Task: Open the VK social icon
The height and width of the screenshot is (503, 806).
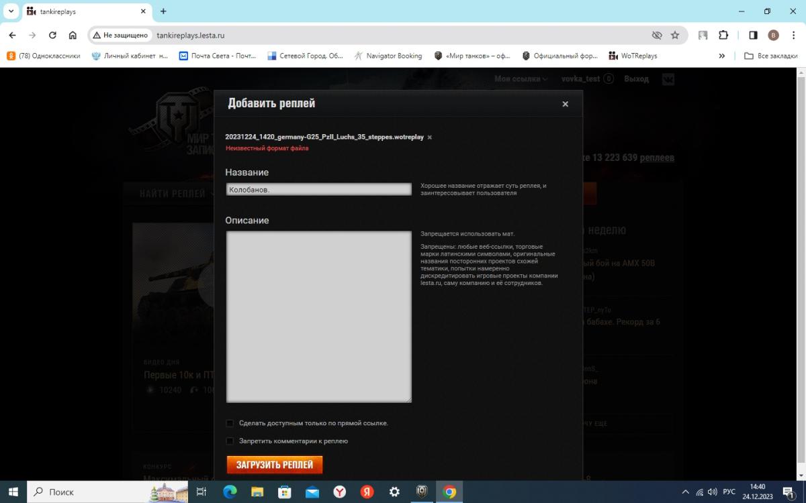Action: point(668,78)
